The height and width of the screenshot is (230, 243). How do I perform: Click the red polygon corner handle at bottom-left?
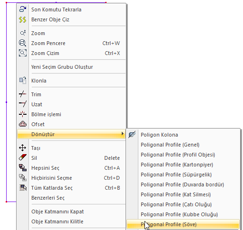point(6,202)
